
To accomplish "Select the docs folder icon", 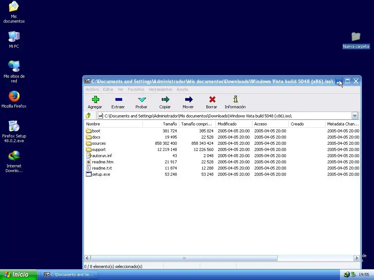I will 89,137.
